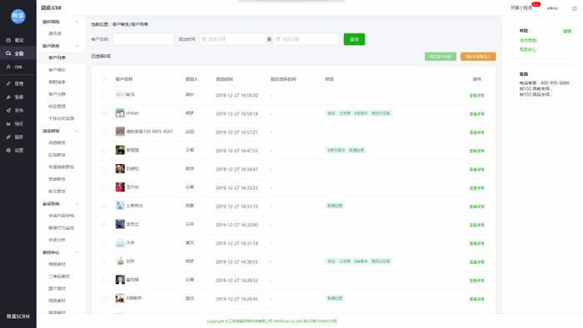Open 查看详情 for the 16:59:30 row

476,96
